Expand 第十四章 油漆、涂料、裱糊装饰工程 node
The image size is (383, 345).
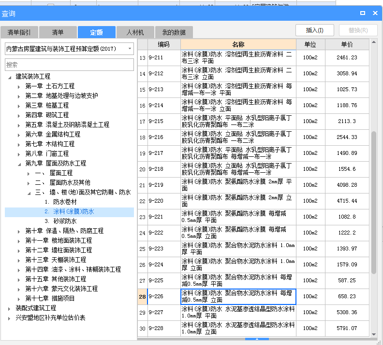(x=19, y=270)
